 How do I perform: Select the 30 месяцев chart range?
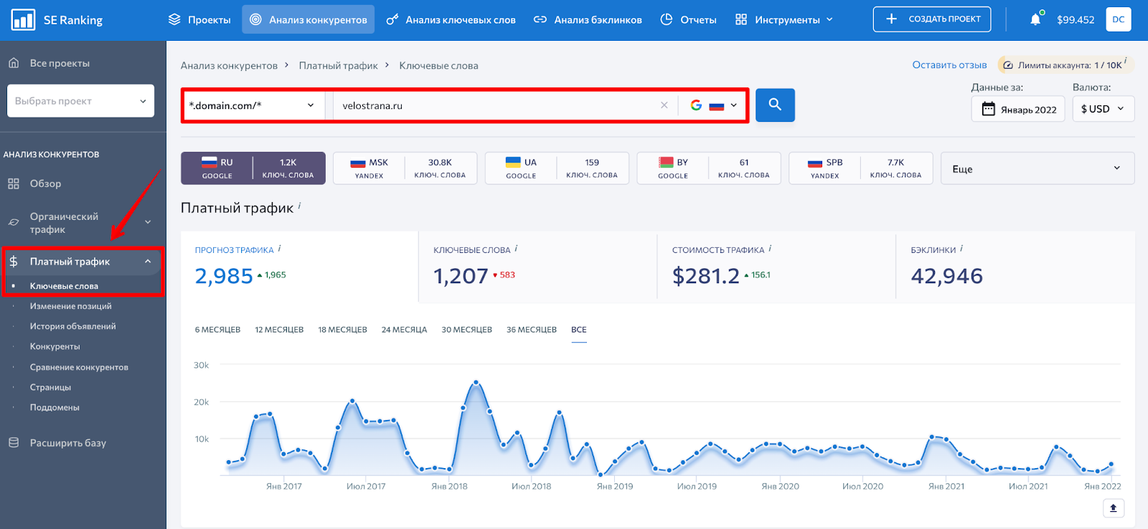coord(466,330)
